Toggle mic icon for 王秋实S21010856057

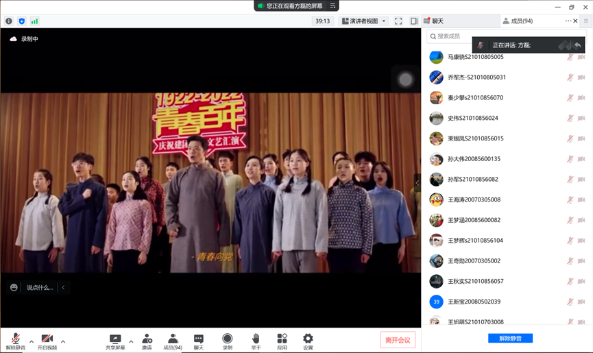[570, 282]
